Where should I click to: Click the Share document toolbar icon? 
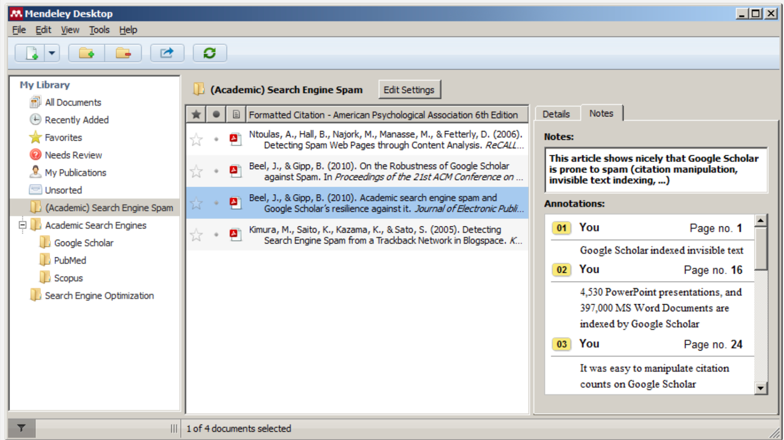point(167,53)
